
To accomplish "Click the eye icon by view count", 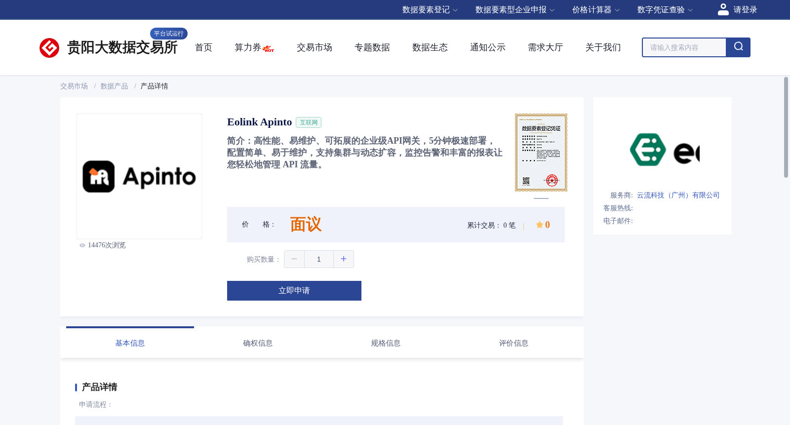I will (82, 245).
